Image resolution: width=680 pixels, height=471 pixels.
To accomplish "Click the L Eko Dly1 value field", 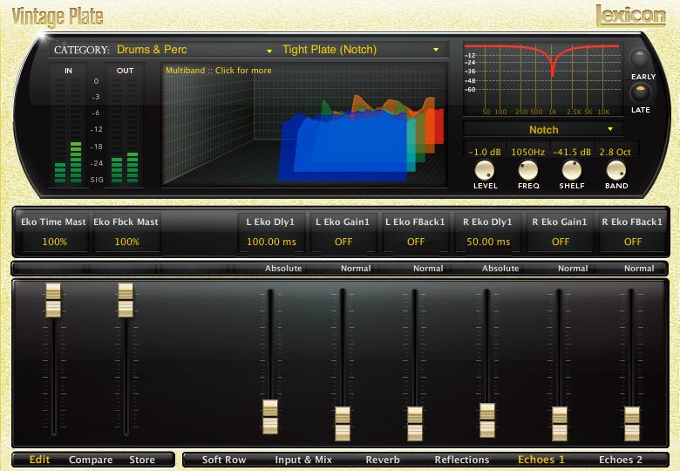I will pyautogui.click(x=271, y=242).
